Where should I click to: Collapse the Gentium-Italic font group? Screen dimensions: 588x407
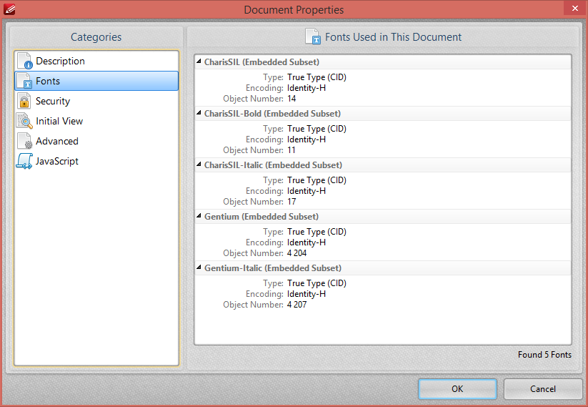tap(199, 267)
